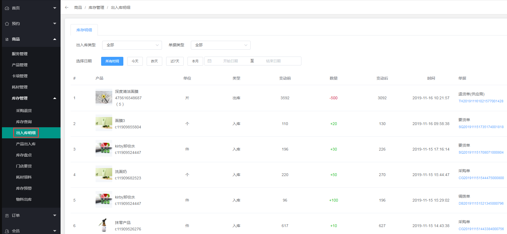The image size is (507, 234).
Task: Click the 商品 document icon in the sidebar
Action: pyautogui.click(x=7, y=39)
